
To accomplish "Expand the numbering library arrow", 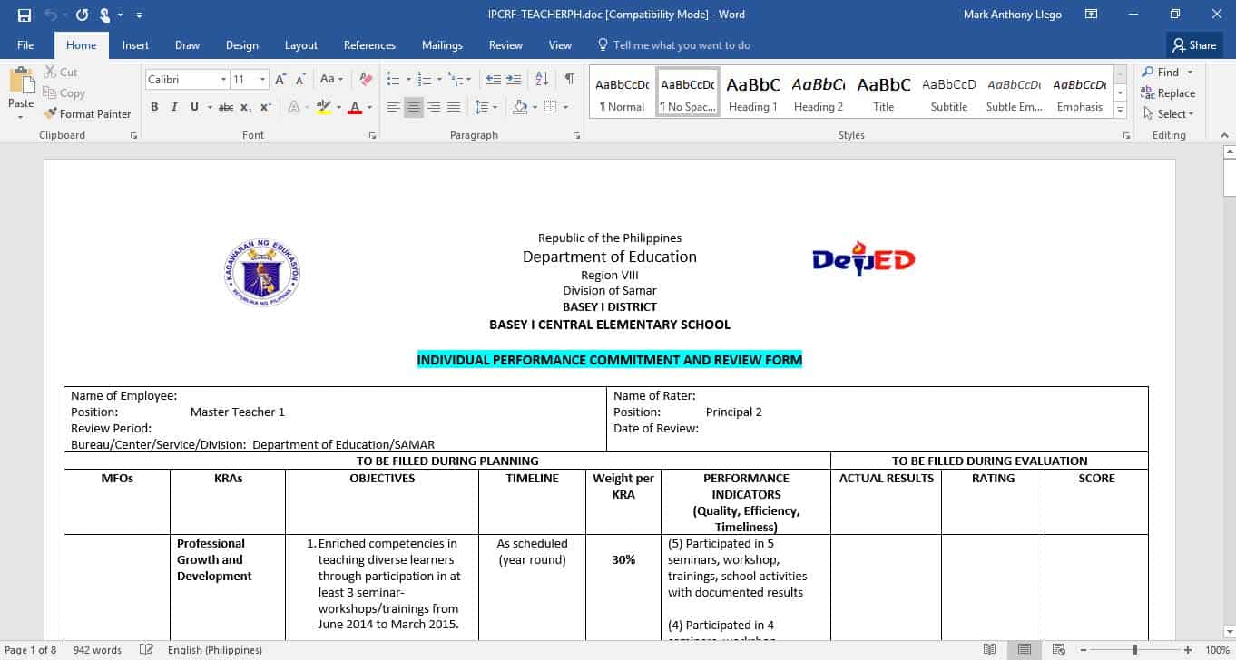I will tap(439, 80).
